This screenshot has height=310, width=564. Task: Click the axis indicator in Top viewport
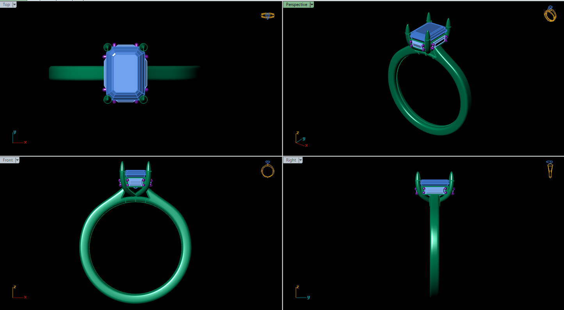click(19, 137)
